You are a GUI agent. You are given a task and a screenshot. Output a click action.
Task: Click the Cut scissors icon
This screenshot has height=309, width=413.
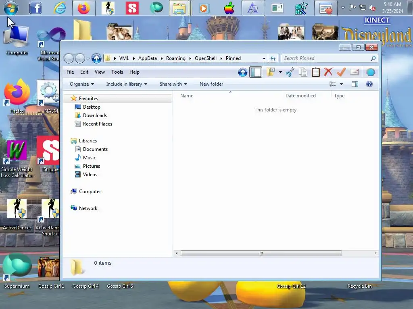click(290, 72)
